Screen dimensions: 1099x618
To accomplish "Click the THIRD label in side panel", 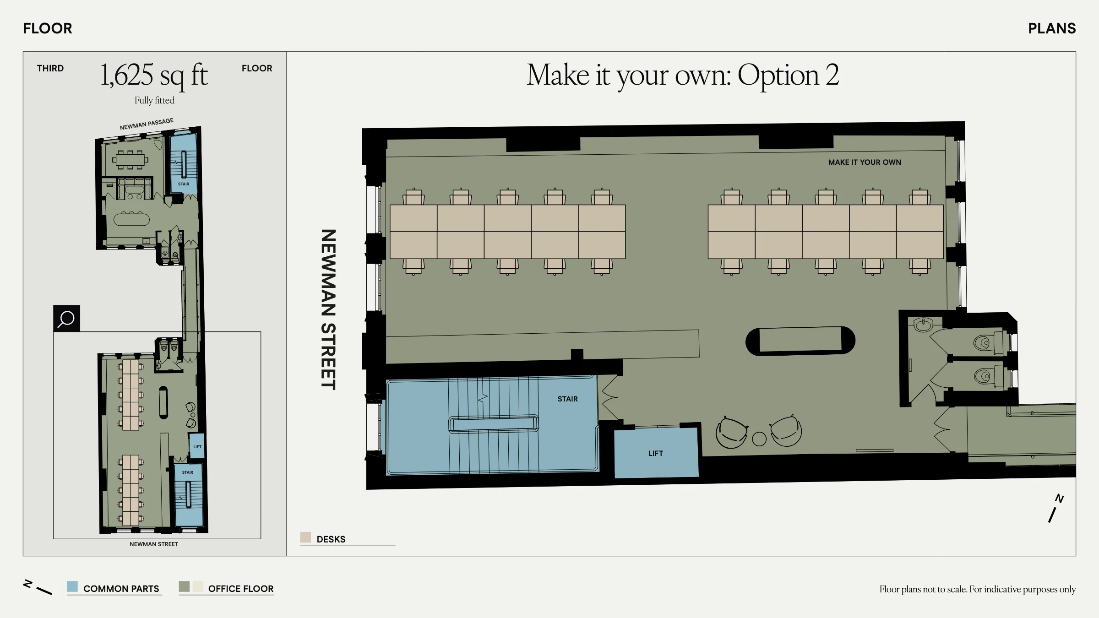I will (50, 68).
